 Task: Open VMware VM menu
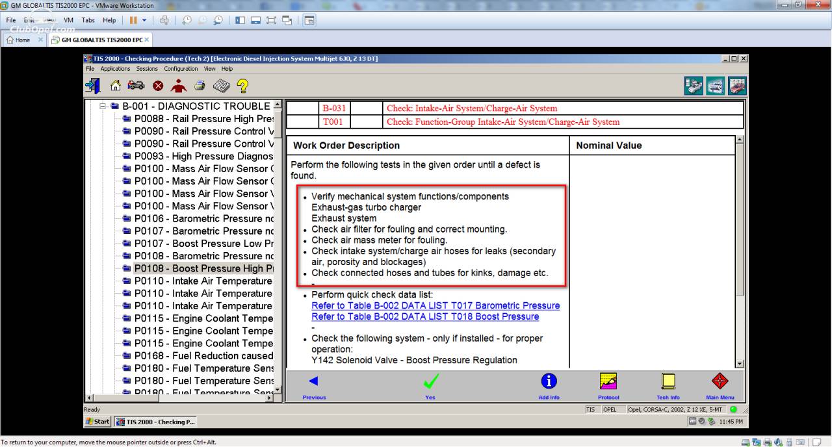point(68,20)
